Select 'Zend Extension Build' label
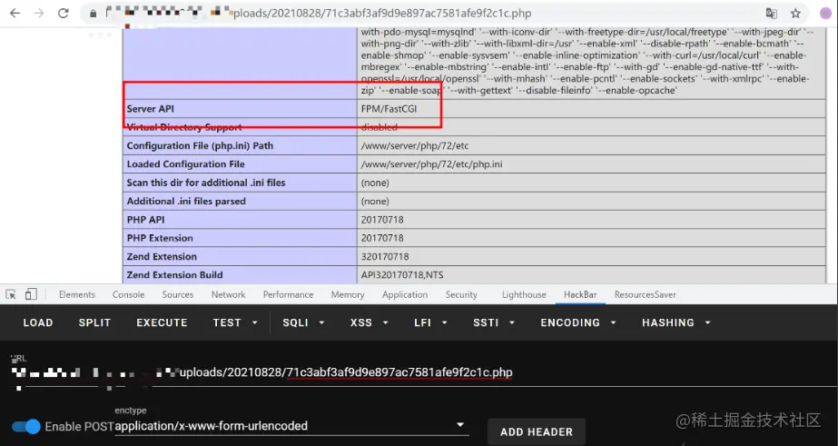838x446 pixels. 174,275
